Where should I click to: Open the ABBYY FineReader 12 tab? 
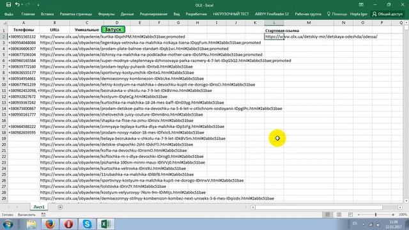[272, 14]
